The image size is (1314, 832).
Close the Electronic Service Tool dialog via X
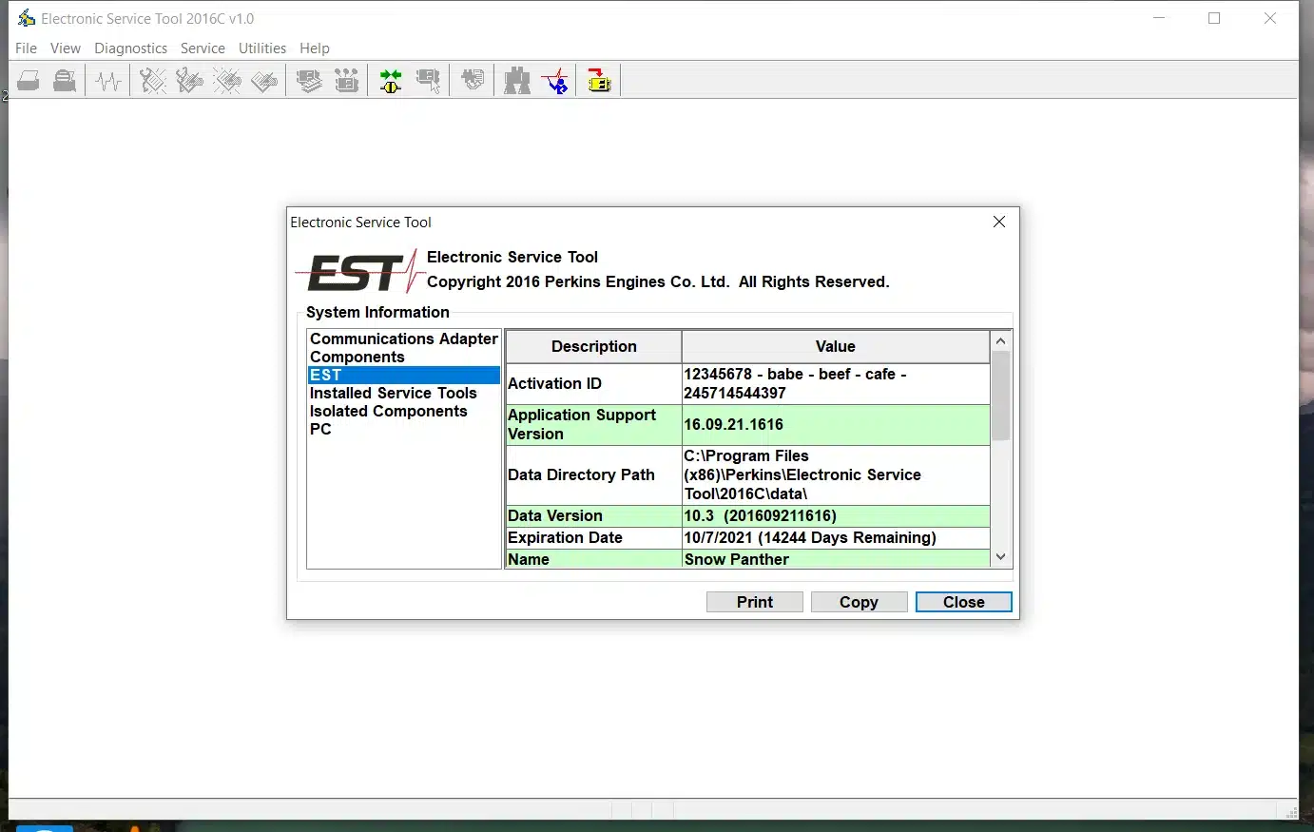(998, 222)
